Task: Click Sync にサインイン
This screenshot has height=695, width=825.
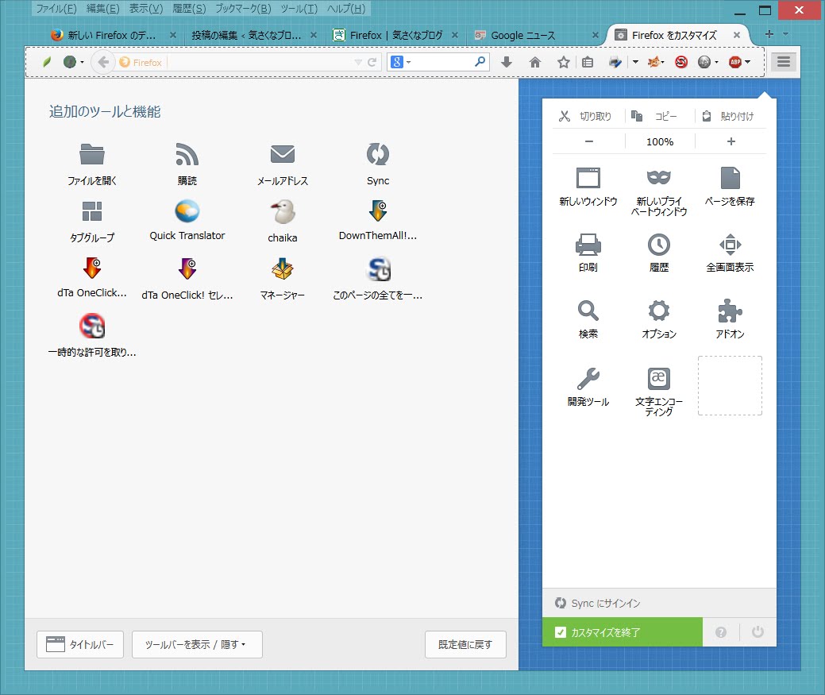Action: coord(598,603)
